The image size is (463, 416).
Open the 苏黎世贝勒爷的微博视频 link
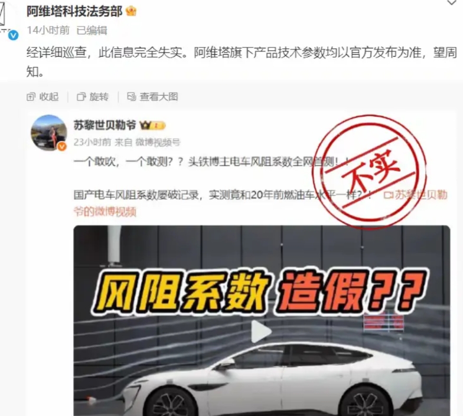click(260, 203)
